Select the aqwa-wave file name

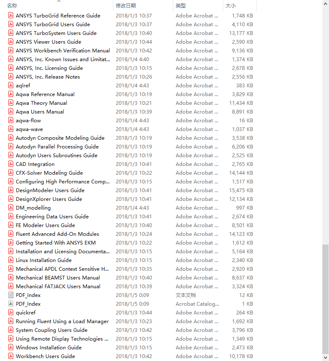point(29,129)
